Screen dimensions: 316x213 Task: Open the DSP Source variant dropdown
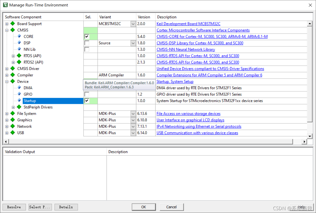click(133, 43)
